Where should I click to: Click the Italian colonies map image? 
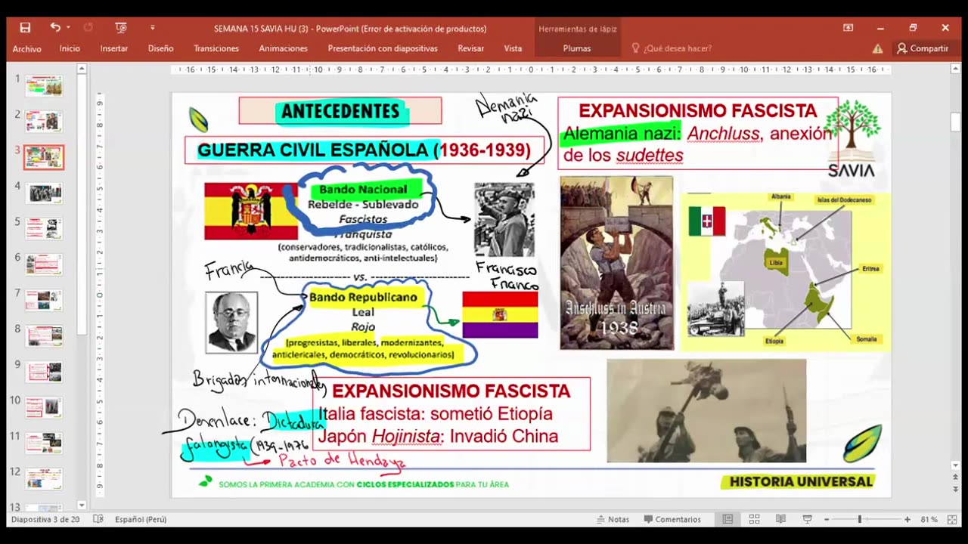click(x=786, y=272)
